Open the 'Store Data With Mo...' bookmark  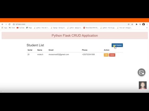click(x=91, y=28)
